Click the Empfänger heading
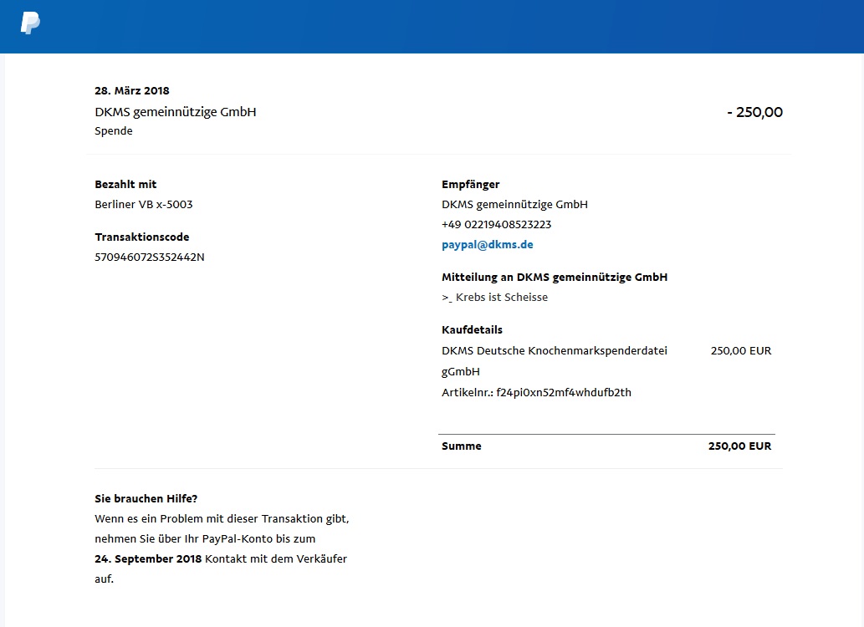The width and height of the screenshot is (864, 627). 471,185
